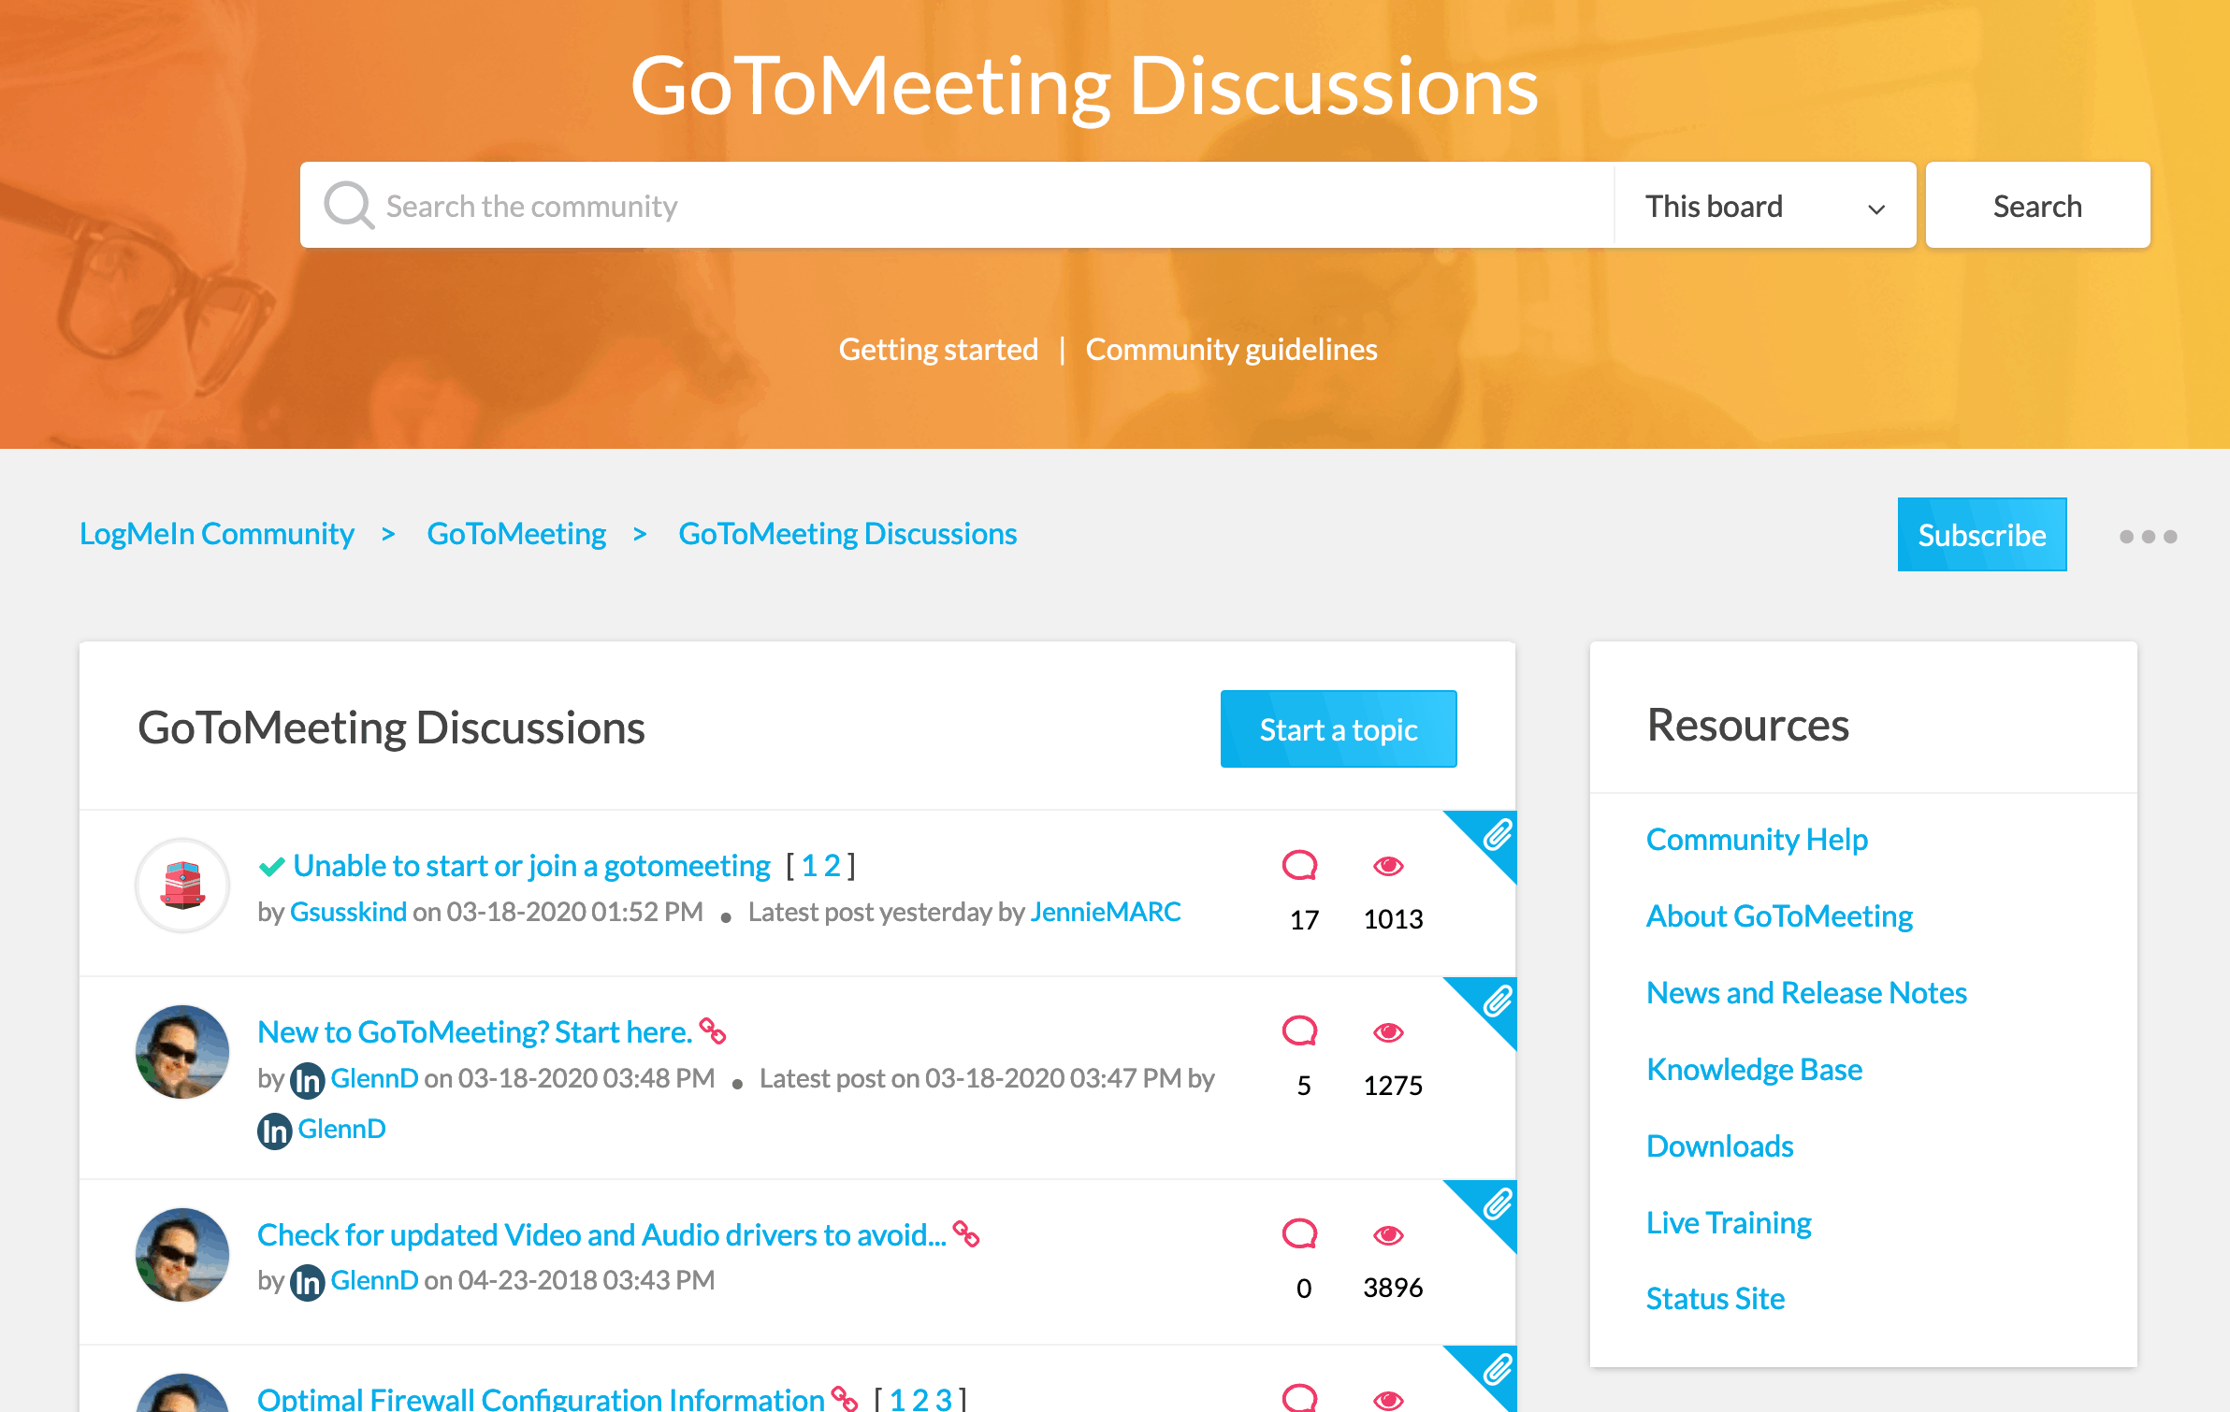Click link icon after Video and Audio drivers topic
Viewport: 2230px width, 1412px height.
pos(966,1234)
